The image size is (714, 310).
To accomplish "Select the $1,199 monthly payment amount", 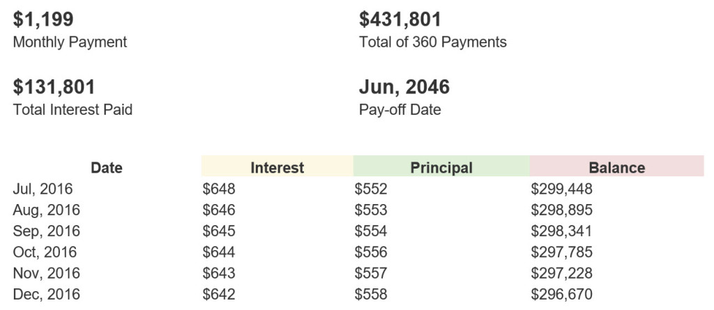I will click(43, 20).
